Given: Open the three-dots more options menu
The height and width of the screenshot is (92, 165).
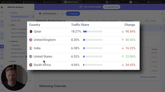Looking at the screenshot, I should 162,14.
